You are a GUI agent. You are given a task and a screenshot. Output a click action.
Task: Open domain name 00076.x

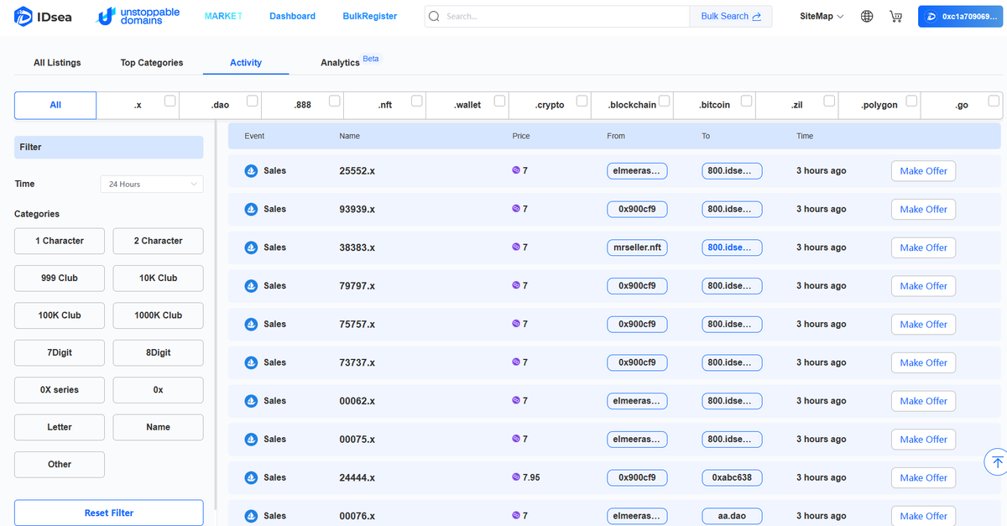(x=357, y=516)
